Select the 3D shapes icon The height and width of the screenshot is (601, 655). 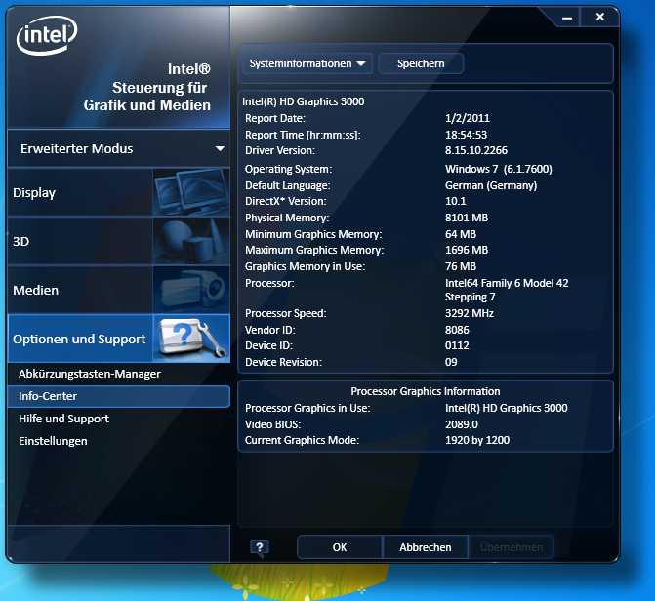tap(190, 241)
